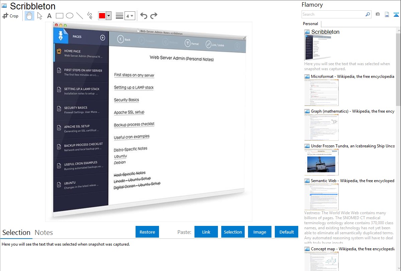The width and height of the screenshot is (401, 271).
Task: Click the Flamory search field
Action: pos(333,14)
